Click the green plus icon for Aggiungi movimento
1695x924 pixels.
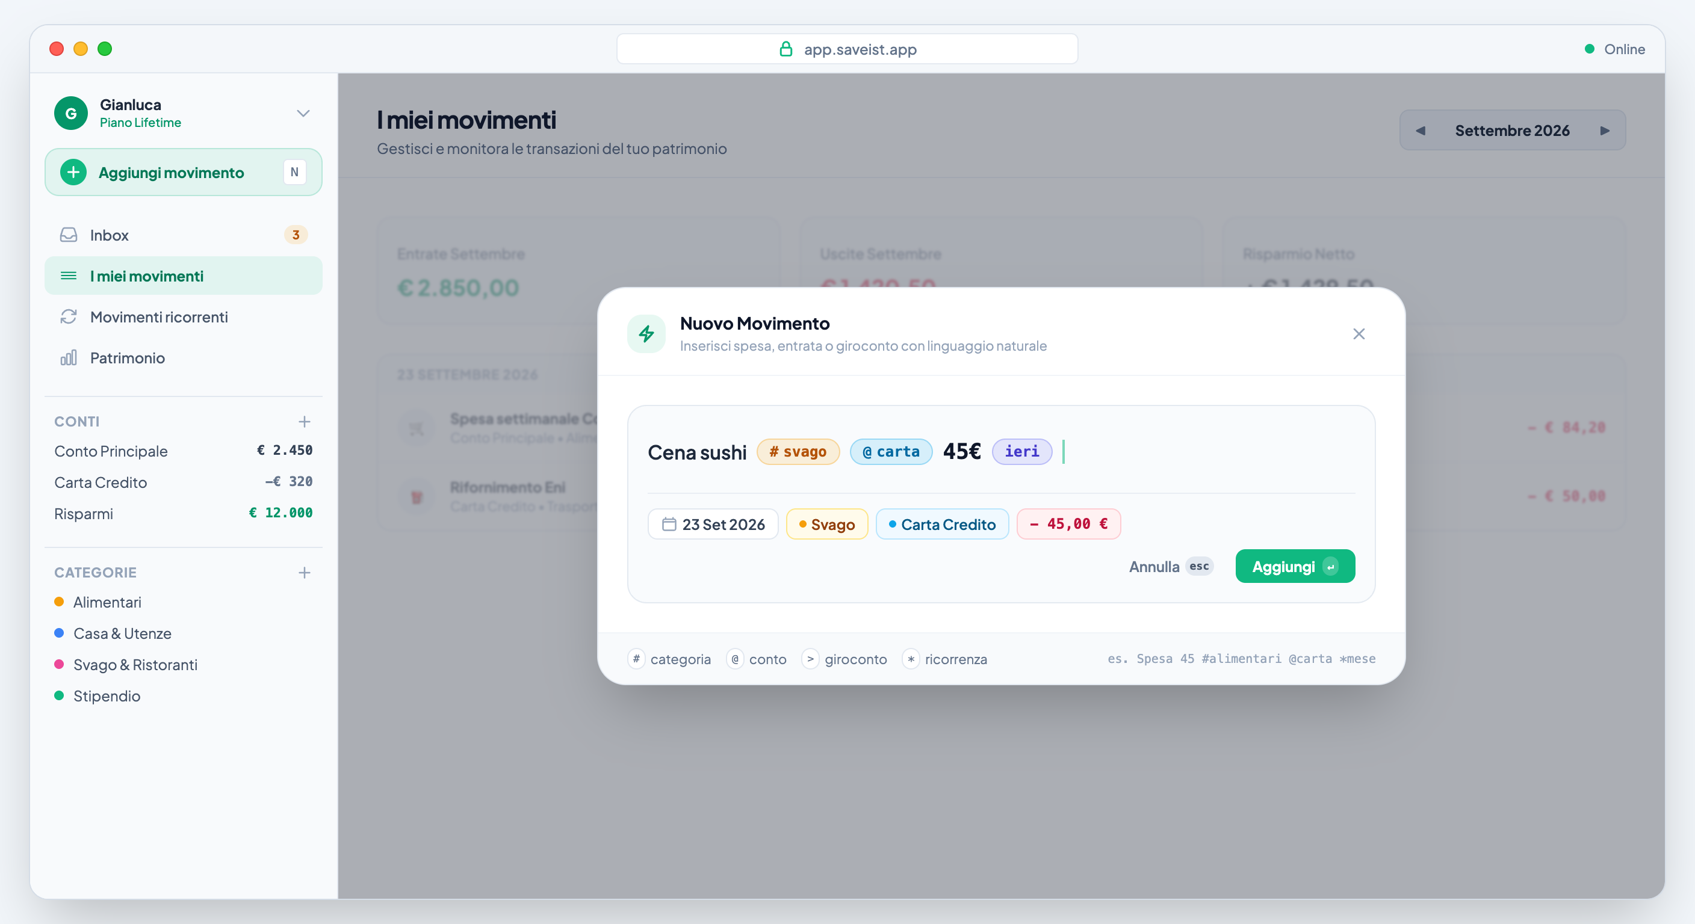click(73, 172)
